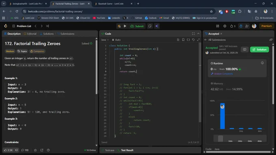Open All Bookmarks folder

tap(264, 18)
